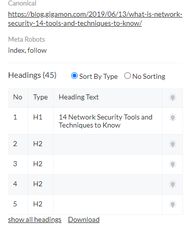Click the 'Heading Text' column header
This screenshot has height=239, width=187.
(79, 97)
